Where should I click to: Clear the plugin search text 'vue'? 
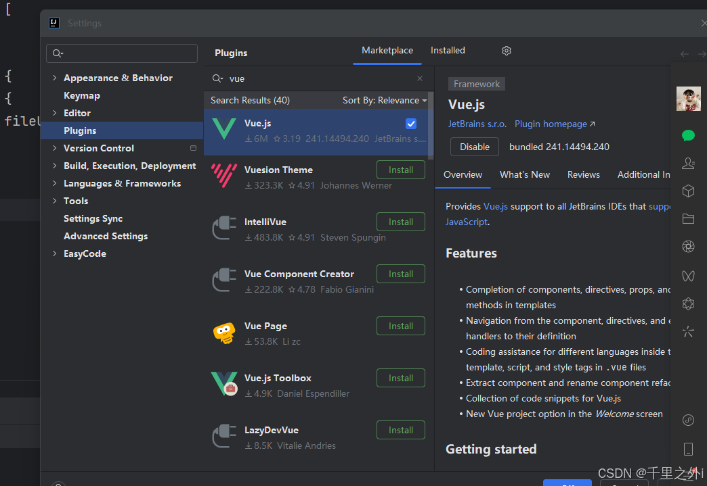pyautogui.click(x=420, y=78)
